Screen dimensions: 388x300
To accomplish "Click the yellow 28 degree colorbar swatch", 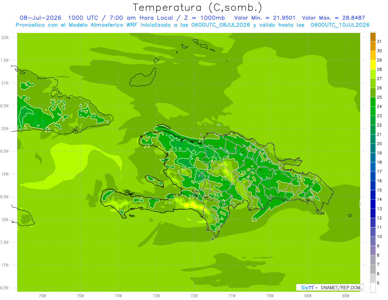I will [373, 65].
